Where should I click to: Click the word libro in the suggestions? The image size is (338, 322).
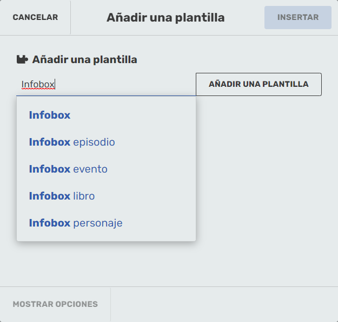tap(84, 196)
